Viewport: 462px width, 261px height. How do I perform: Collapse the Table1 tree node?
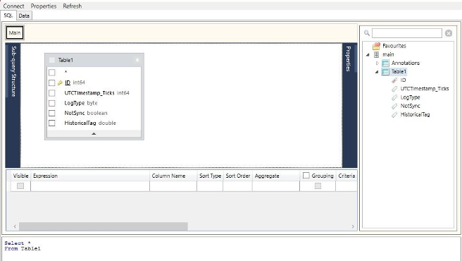[x=377, y=72]
